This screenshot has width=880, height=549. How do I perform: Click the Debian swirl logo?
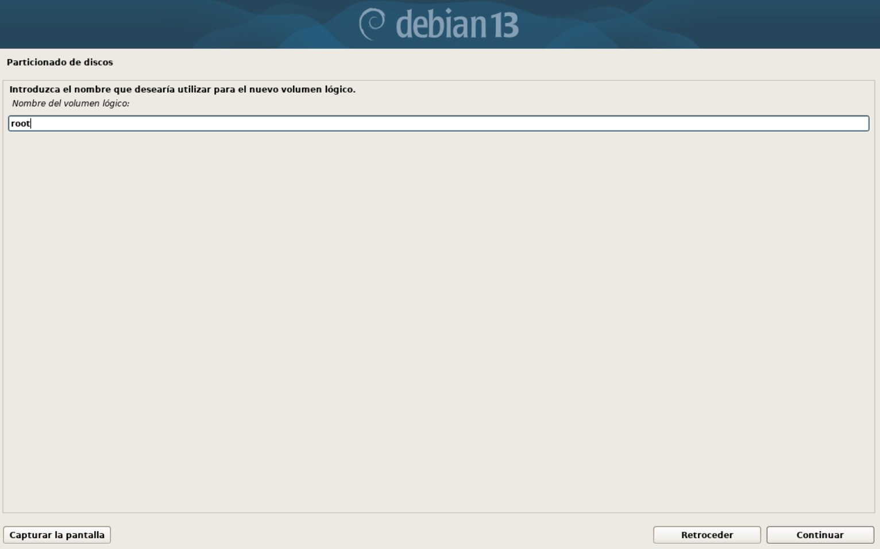(372, 24)
